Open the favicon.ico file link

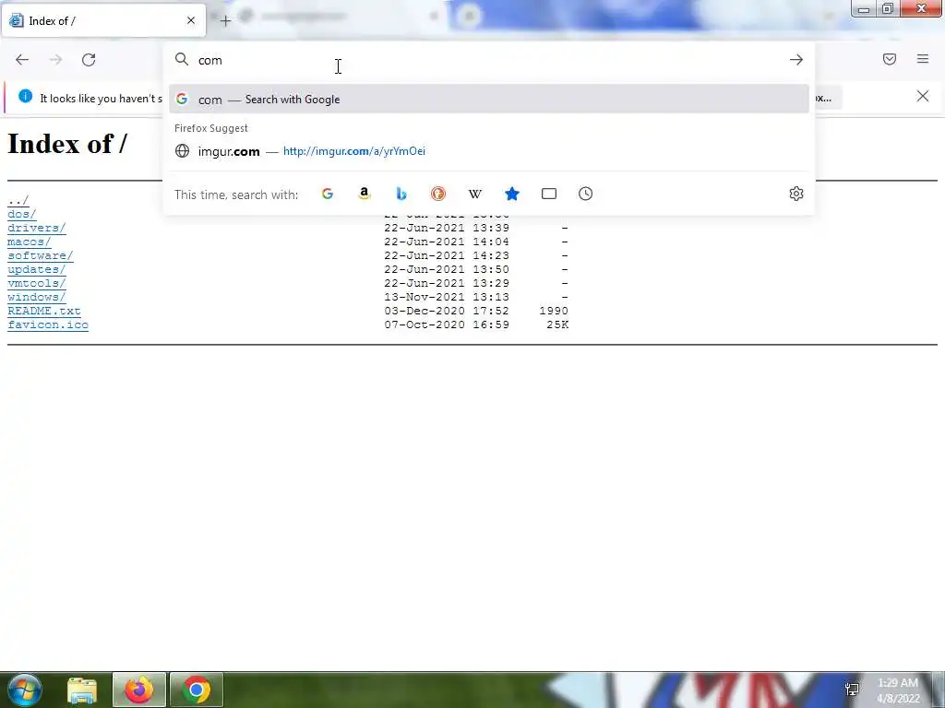48,325
